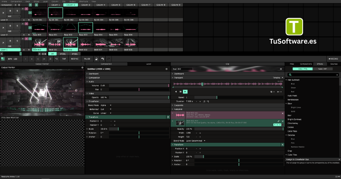Collapse the Colorize effect group
The height and width of the screenshot is (179, 341).
pos(286,135)
